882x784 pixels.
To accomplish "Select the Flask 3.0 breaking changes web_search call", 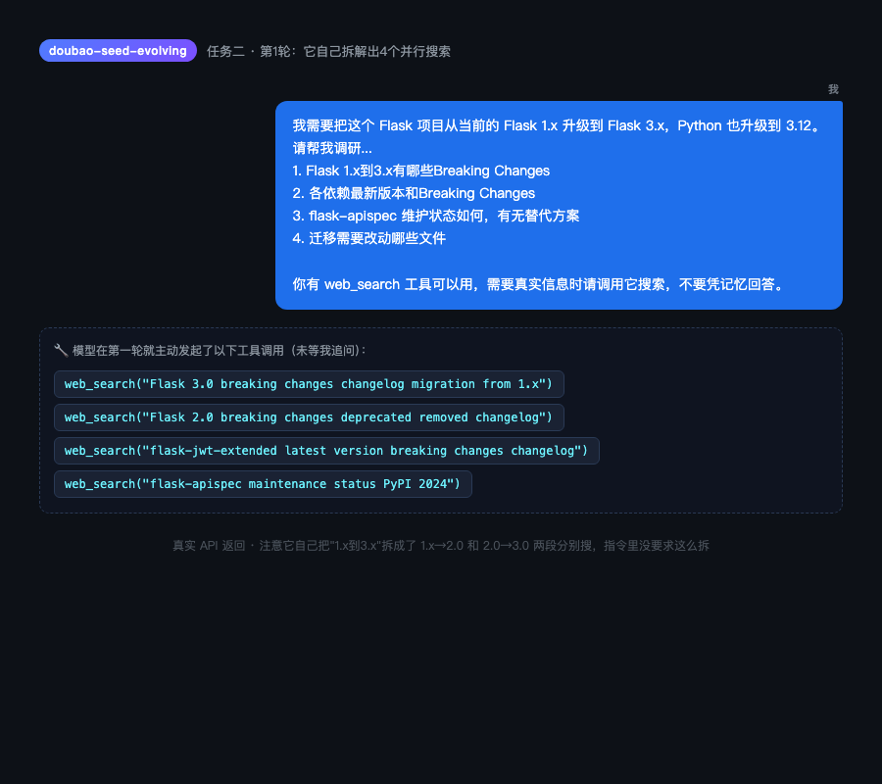I will point(309,384).
